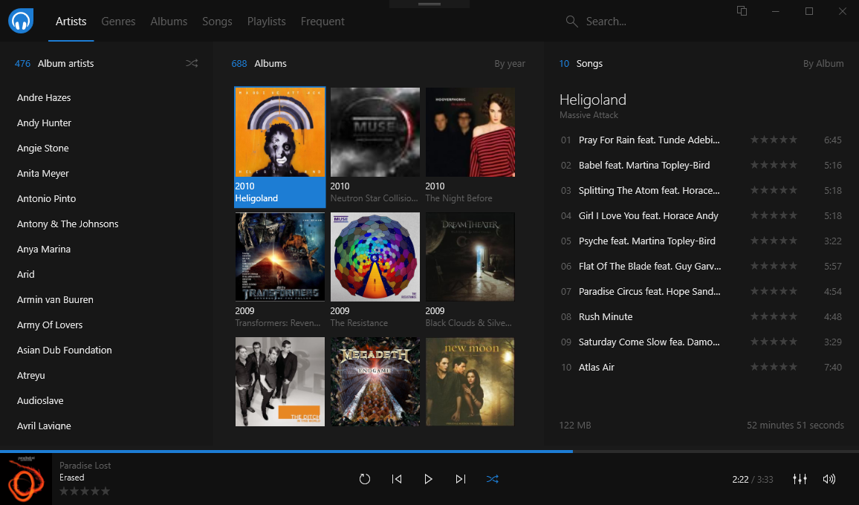Open the Playlists tab
This screenshot has width=859, height=505.
(x=266, y=22)
